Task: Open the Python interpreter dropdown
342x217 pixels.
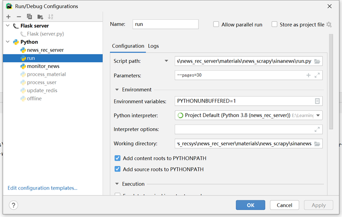Action: 318,115
